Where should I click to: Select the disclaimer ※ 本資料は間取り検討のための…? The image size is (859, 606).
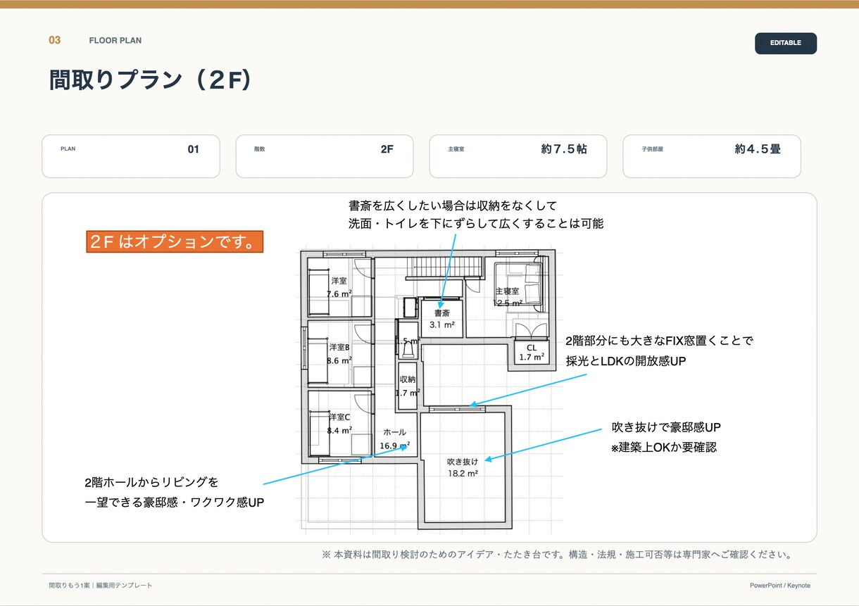point(557,555)
